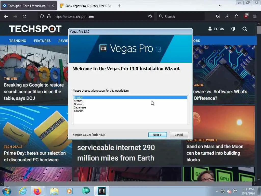Show hidden system tray icons
The image size is (261, 196).
point(217,191)
